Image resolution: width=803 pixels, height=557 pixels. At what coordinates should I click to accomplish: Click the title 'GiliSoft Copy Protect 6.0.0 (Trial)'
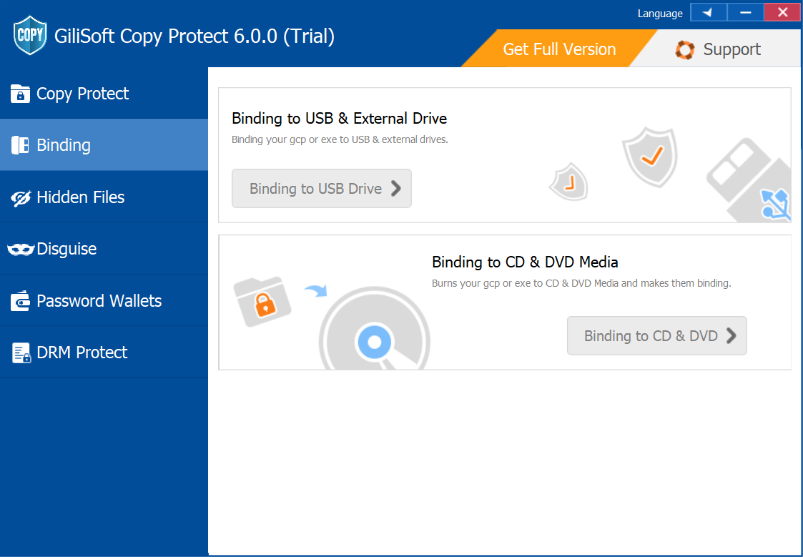point(194,36)
